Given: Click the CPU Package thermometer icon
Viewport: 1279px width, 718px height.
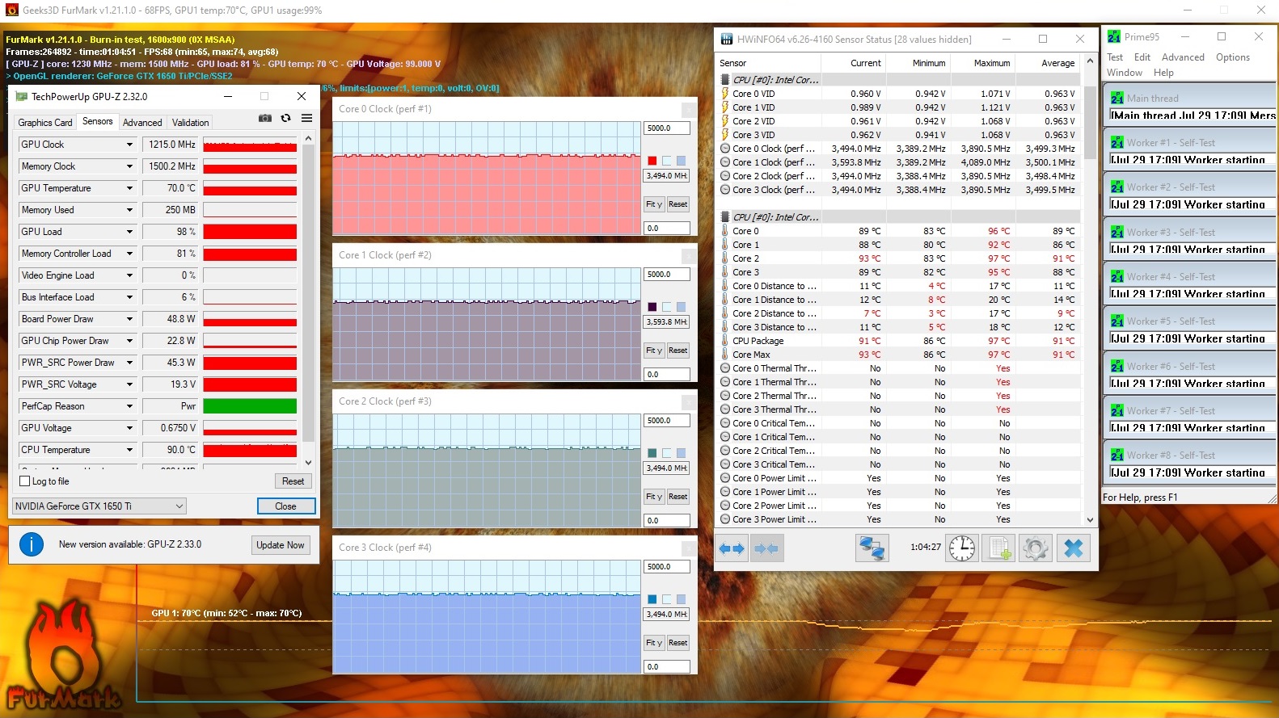Looking at the screenshot, I should coord(725,341).
